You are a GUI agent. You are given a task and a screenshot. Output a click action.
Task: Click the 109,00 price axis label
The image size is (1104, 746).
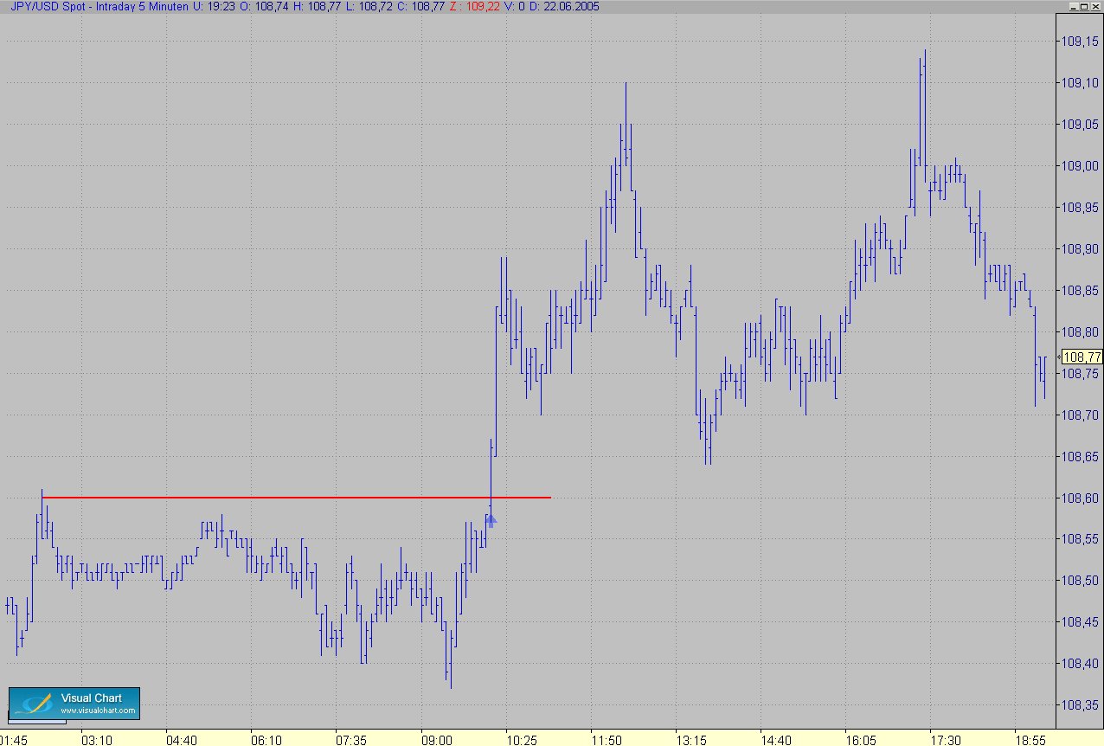[1080, 165]
